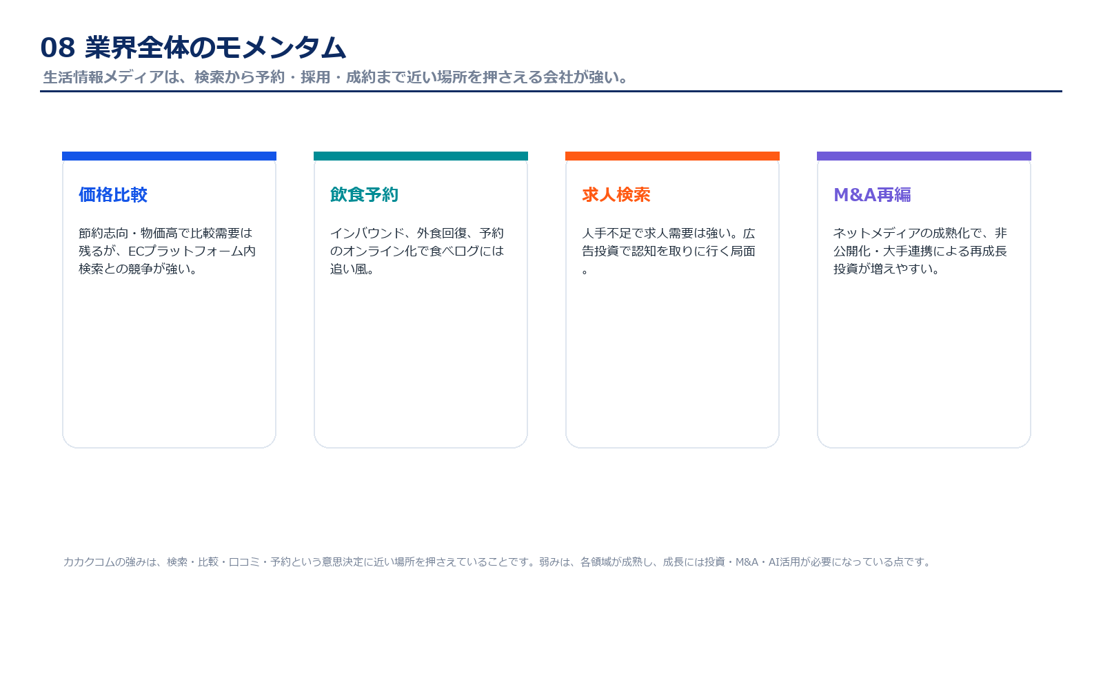Click the orange color bar above 求人検索
This screenshot has height=689, width=1103.
[x=672, y=156]
